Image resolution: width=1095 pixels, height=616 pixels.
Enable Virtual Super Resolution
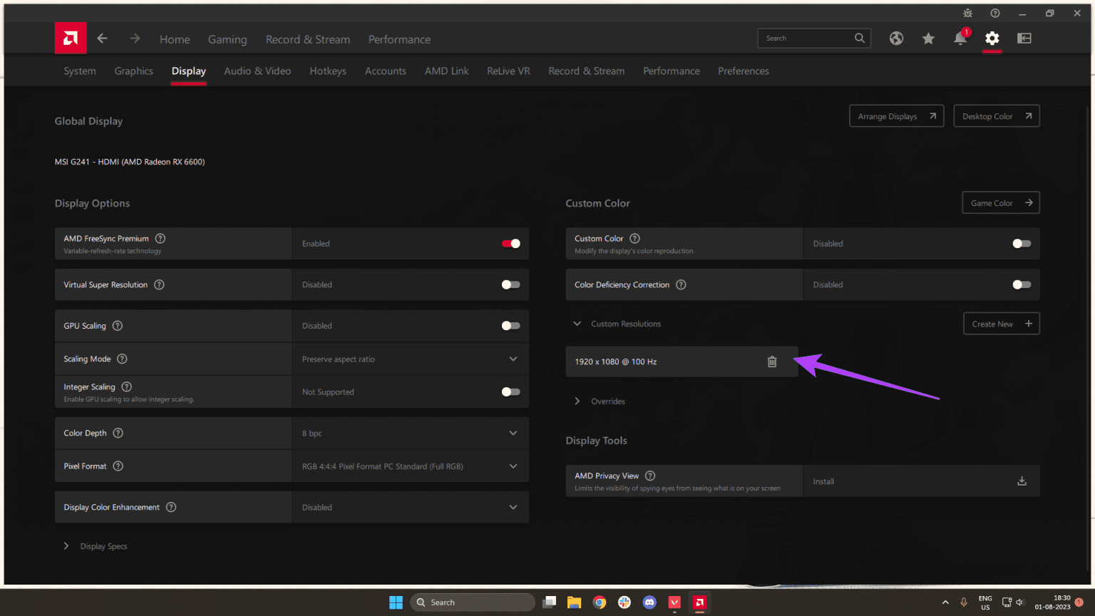coord(510,284)
